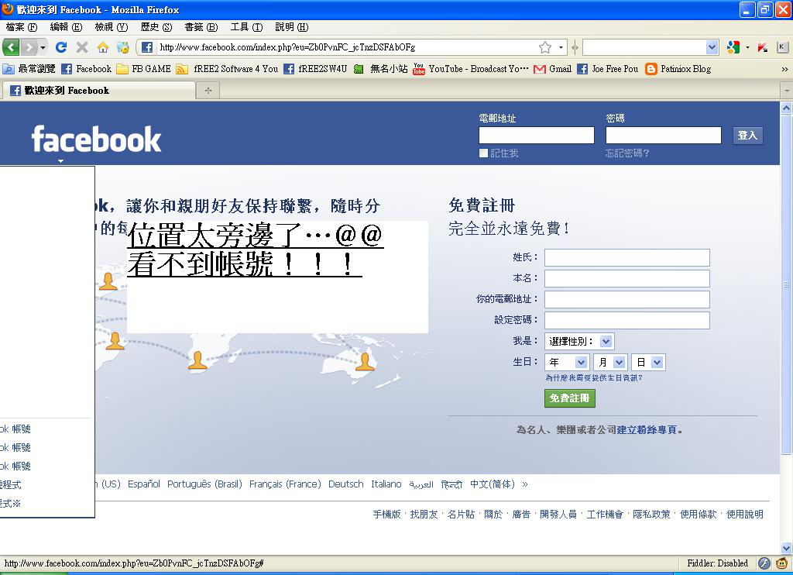Image resolution: width=793 pixels, height=575 pixels.
Task: Click the Forward navigation arrow
Action: tap(29, 47)
